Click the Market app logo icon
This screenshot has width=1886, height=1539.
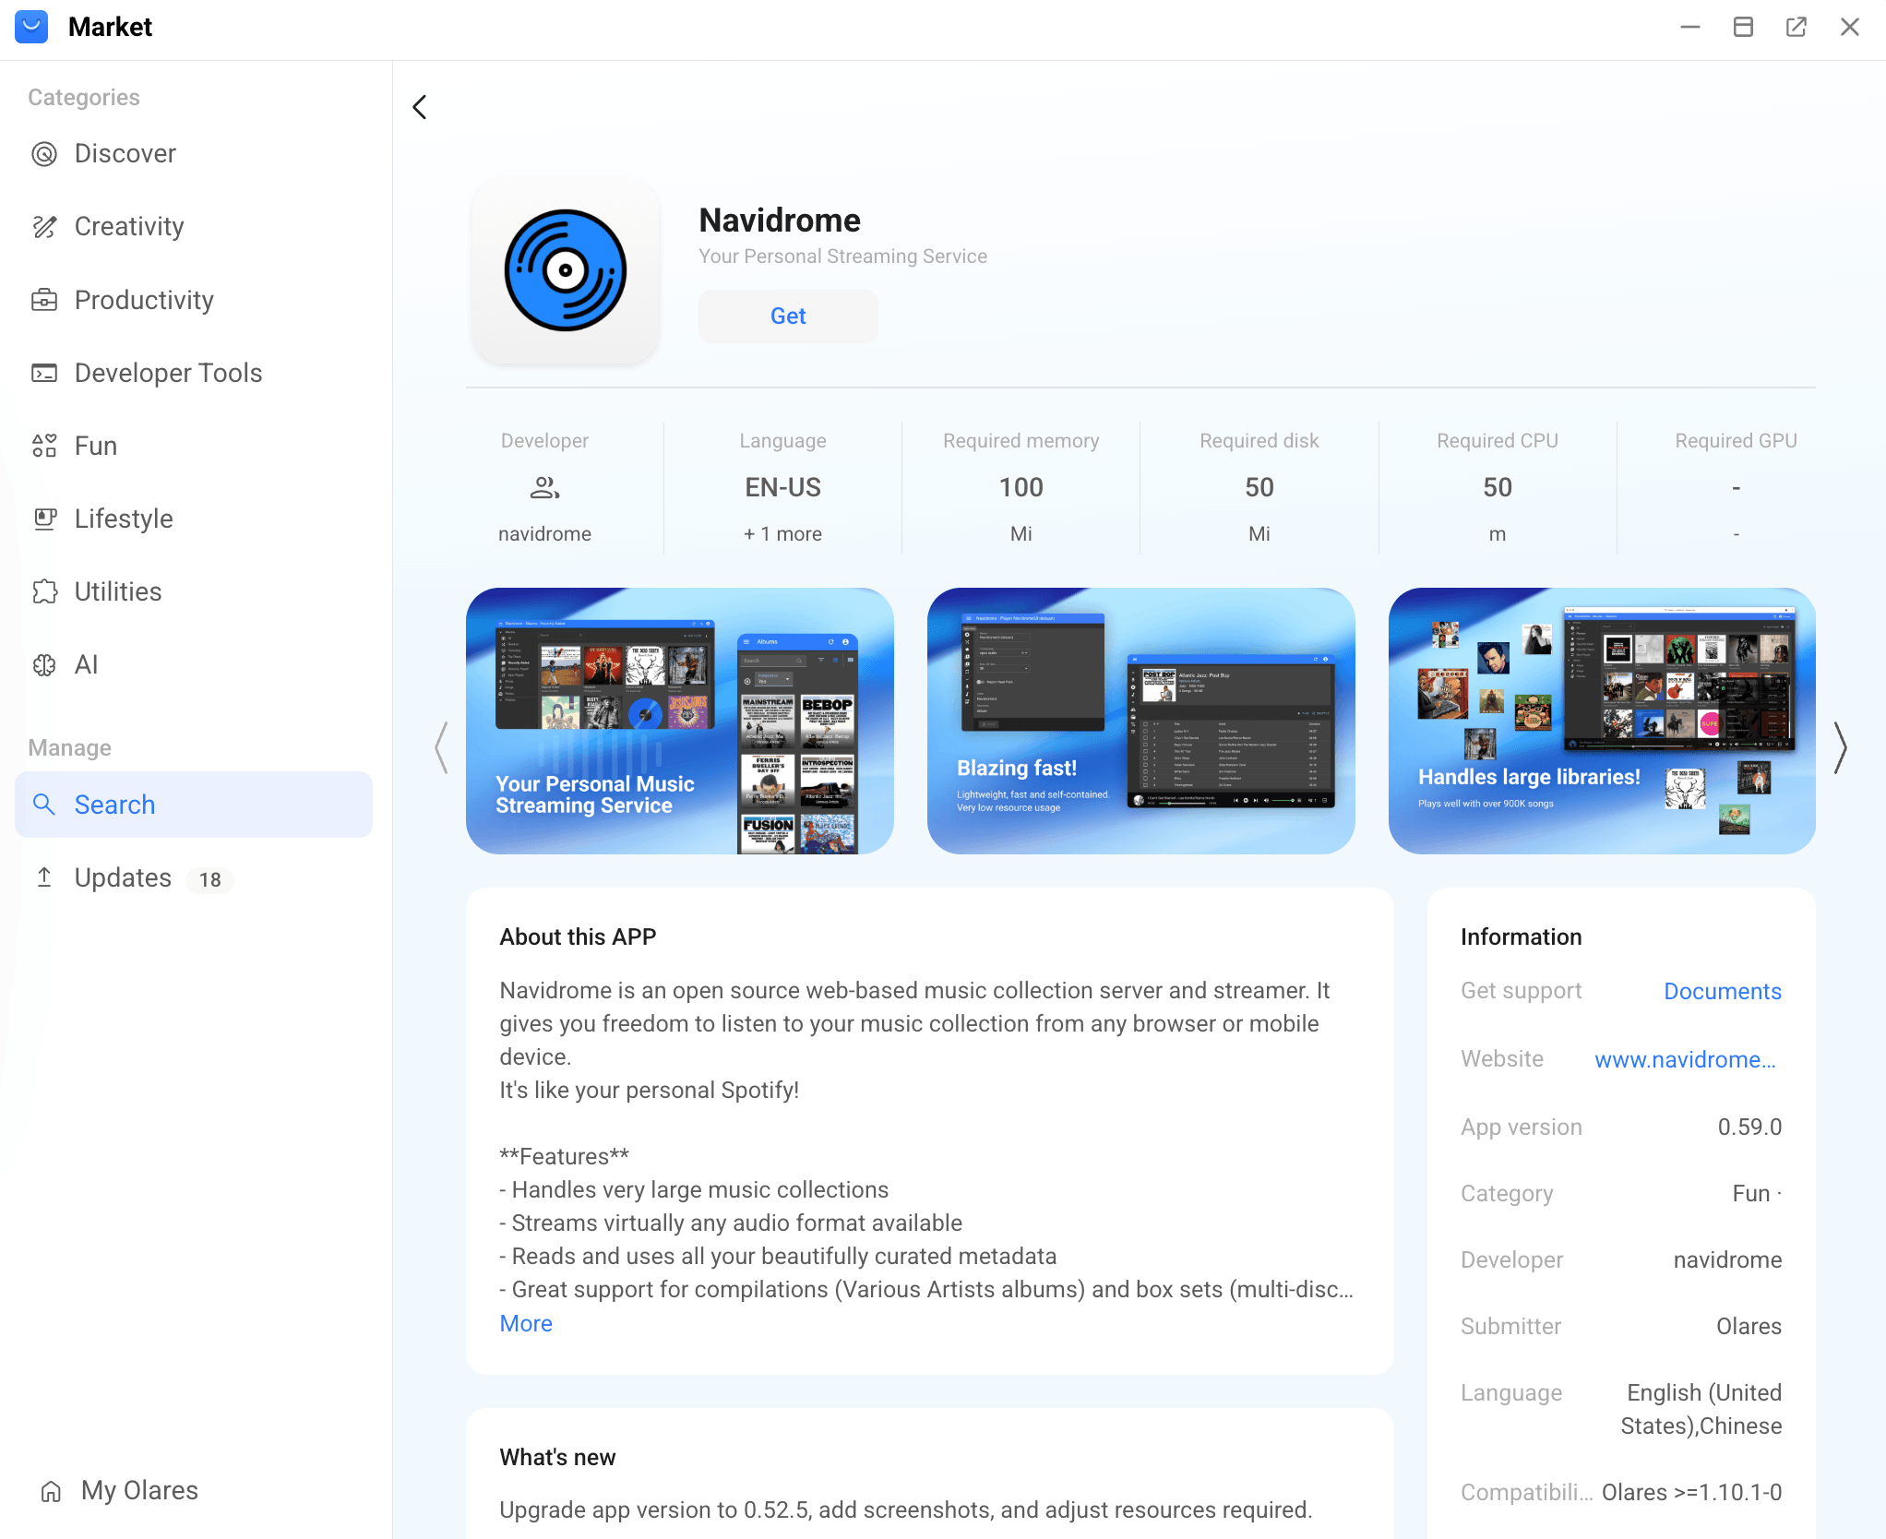[31, 27]
